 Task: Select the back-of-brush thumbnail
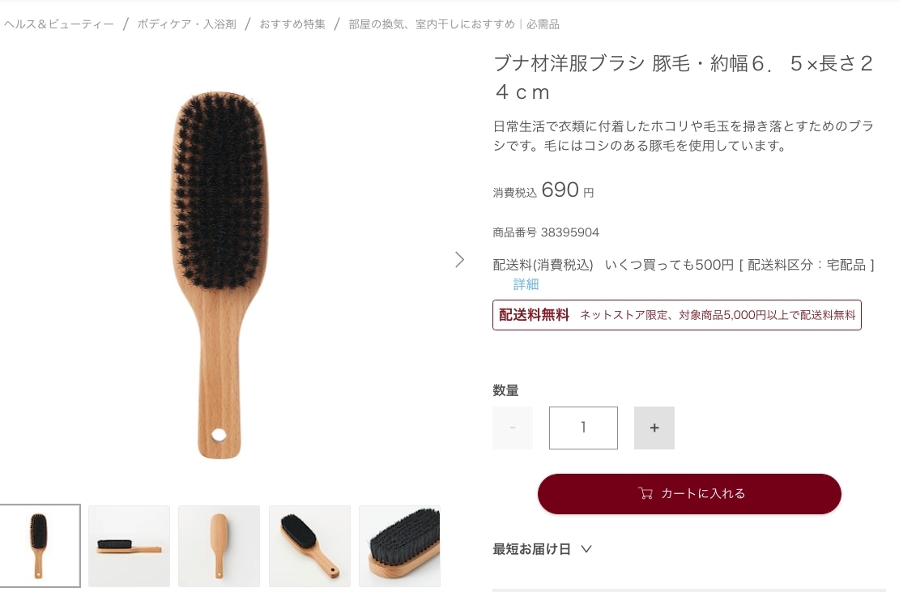coord(219,546)
